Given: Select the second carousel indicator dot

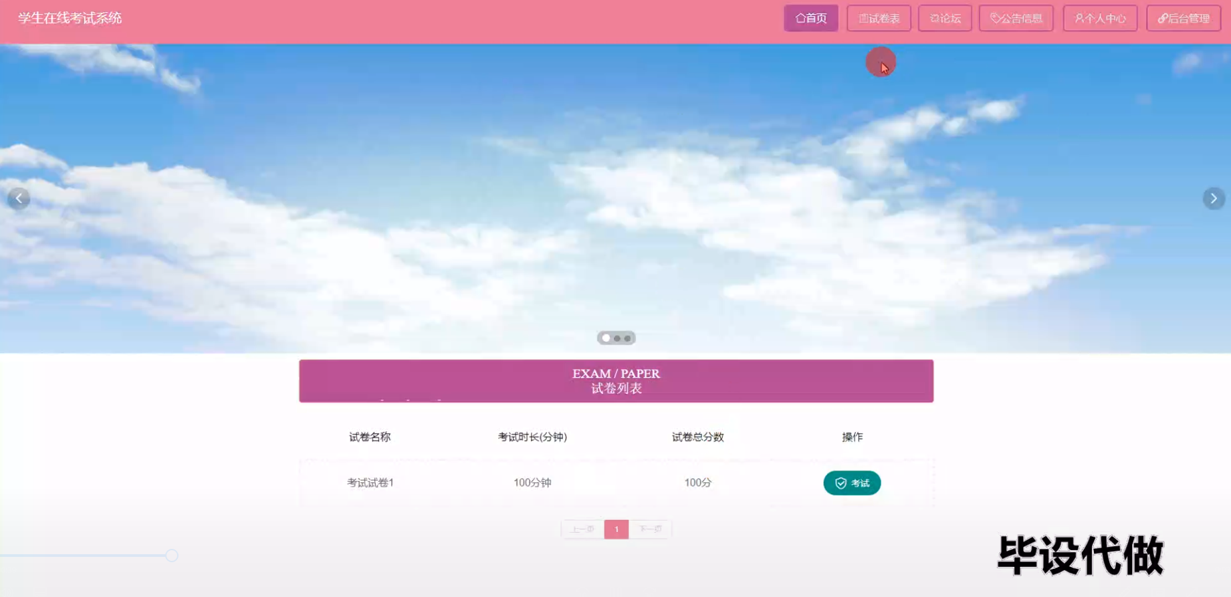Looking at the screenshot, I should click(617, 338).
